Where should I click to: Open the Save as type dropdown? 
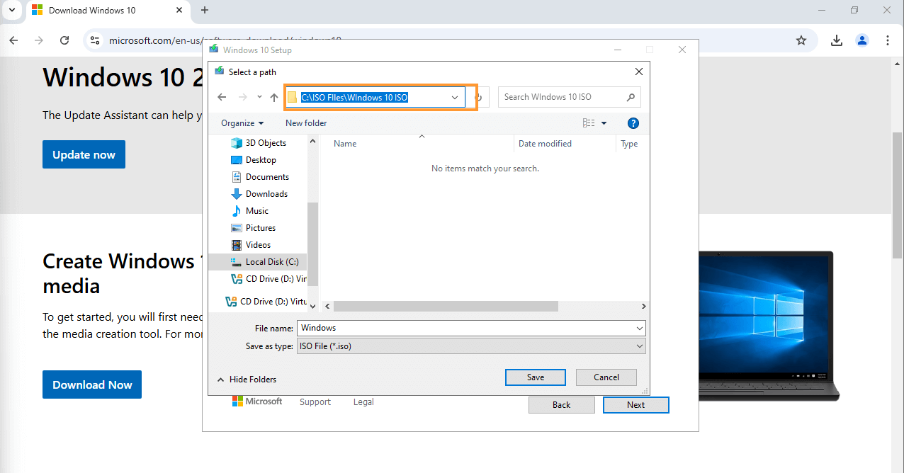(x=472, y=346)
